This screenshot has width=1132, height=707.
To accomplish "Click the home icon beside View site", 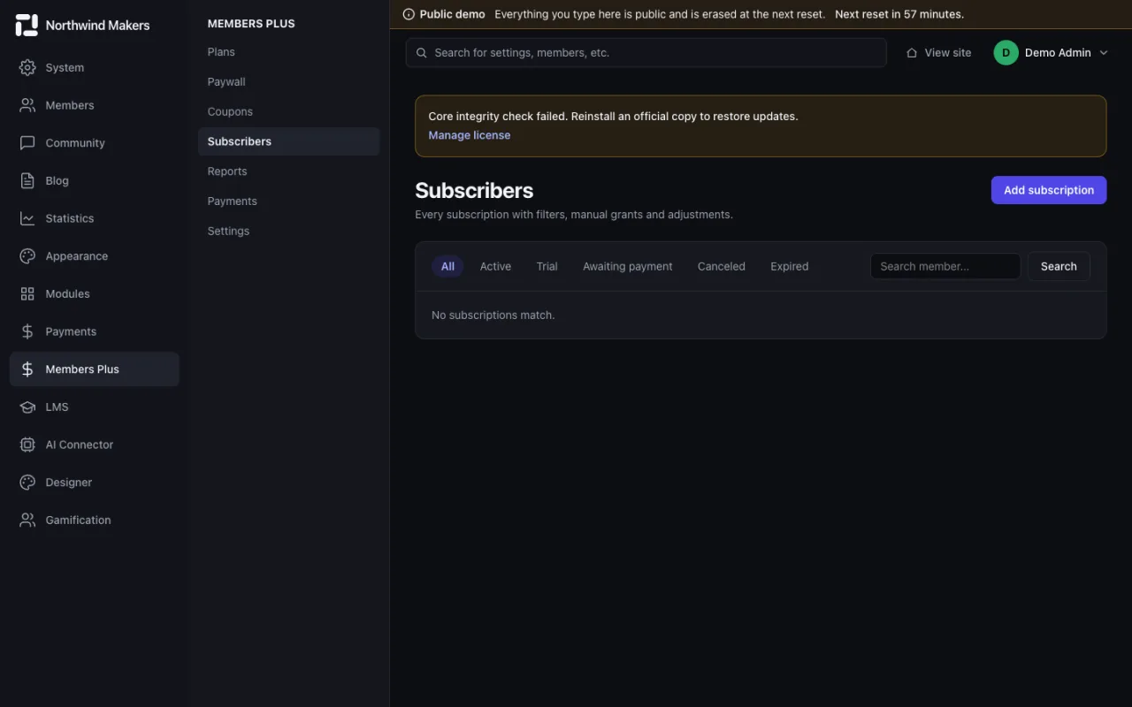I will click(x=912, y=53).
